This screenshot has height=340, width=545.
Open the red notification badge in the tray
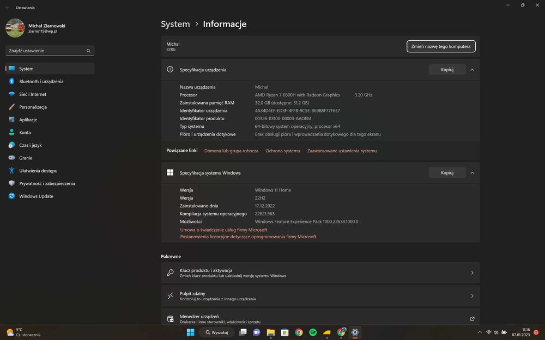[x=536, y=332]
